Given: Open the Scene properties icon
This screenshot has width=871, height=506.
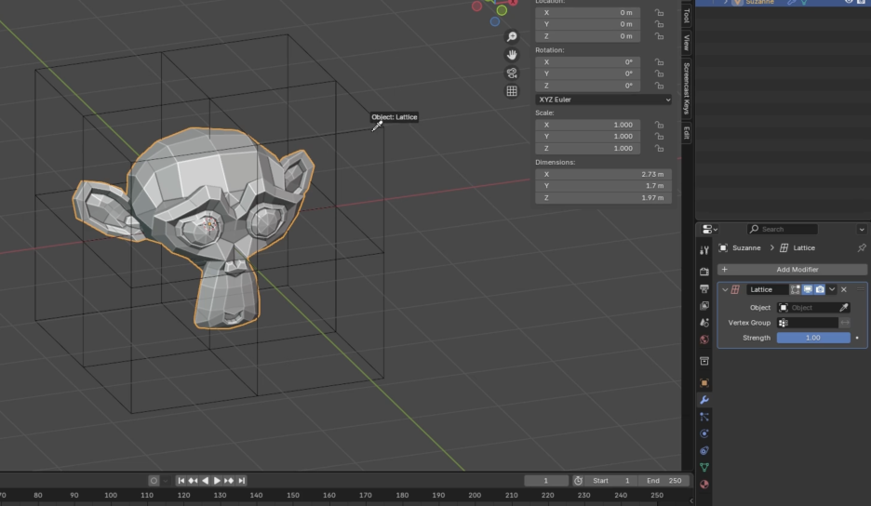Looking at the screenshot, I should [x=704, y=323].
